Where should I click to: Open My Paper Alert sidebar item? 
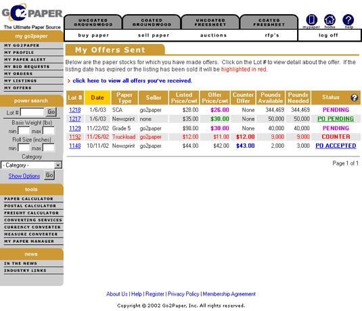(25, 59)
